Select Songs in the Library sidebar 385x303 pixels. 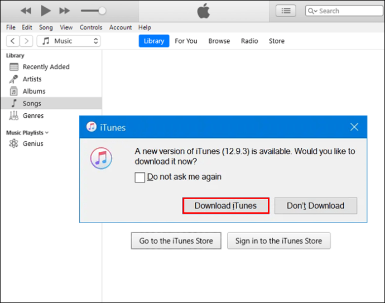(51, 103)
